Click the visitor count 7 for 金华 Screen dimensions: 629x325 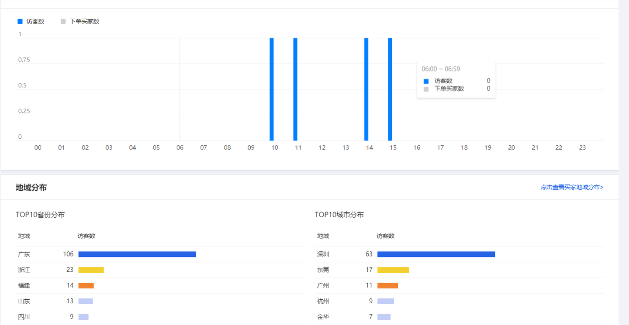click(371, 317)
